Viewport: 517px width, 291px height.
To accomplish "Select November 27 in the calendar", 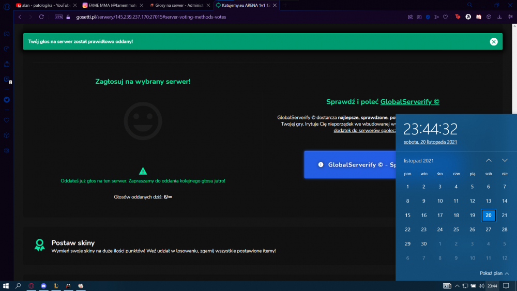I will click(489, 229).
